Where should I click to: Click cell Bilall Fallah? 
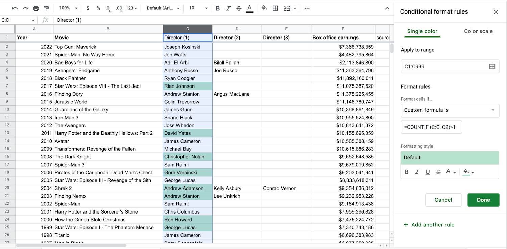(237, 63)
